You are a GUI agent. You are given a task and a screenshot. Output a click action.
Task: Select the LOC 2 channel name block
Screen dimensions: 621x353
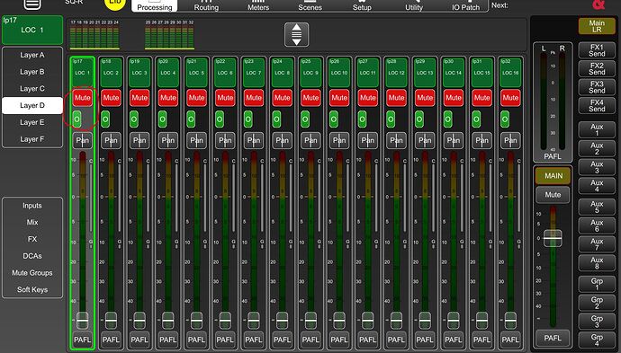click(111, 73)
